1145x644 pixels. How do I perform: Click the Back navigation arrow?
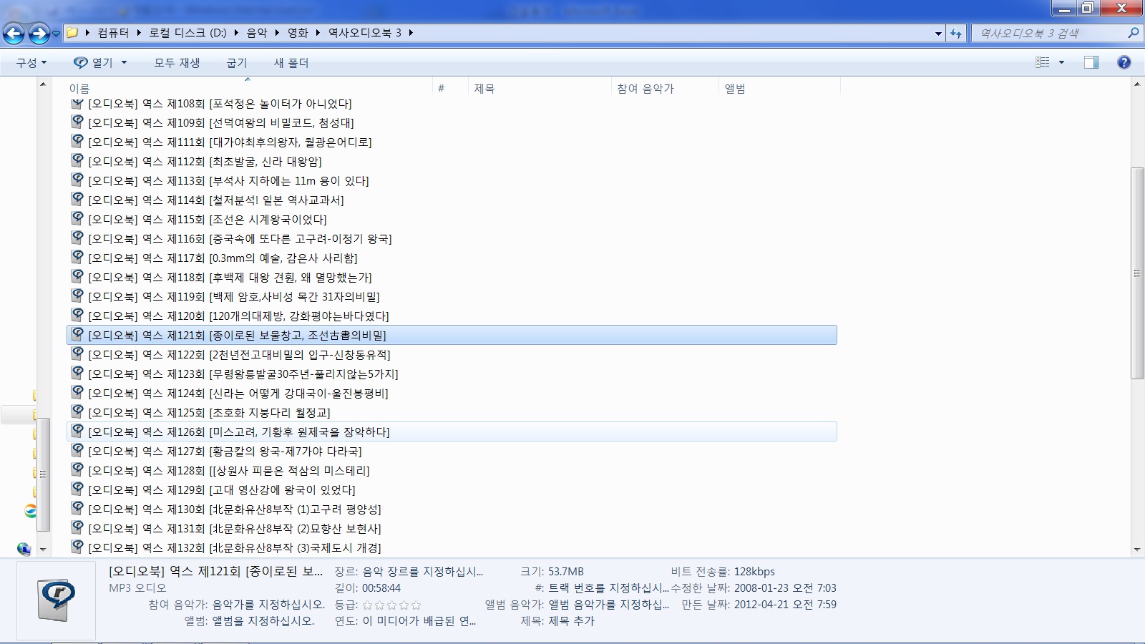click(14, 33)
